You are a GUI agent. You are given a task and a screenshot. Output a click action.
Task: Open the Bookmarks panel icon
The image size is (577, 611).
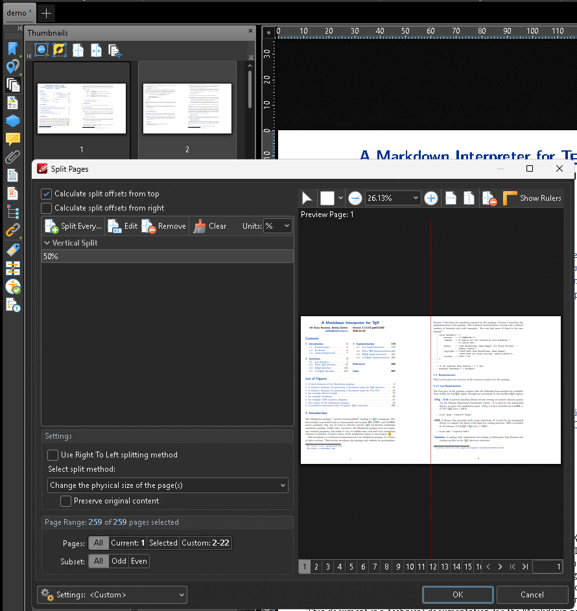12,49
